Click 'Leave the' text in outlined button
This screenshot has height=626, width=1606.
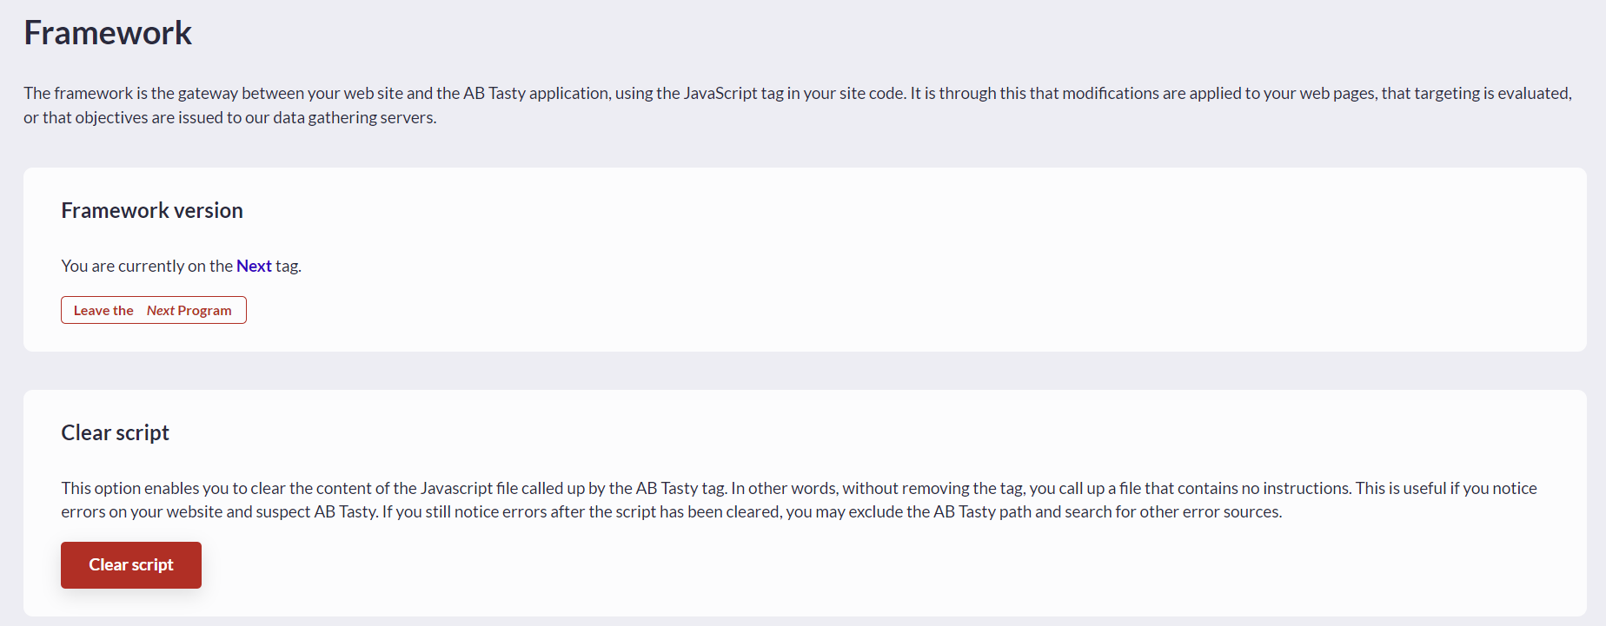point(103,310)
